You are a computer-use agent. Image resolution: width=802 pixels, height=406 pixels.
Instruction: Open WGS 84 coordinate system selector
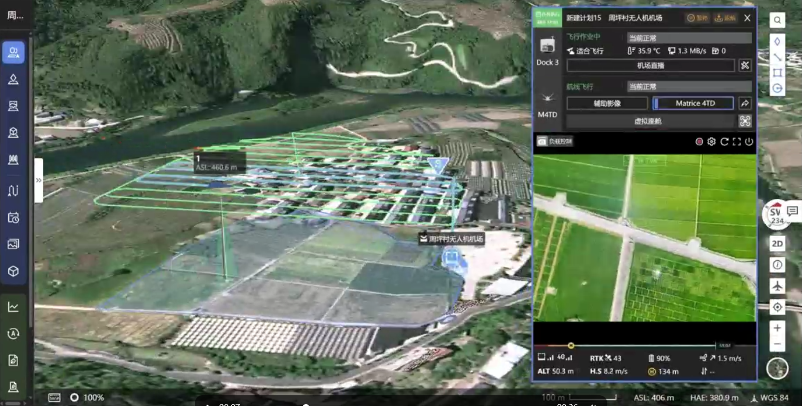click(x=769, y=398)
